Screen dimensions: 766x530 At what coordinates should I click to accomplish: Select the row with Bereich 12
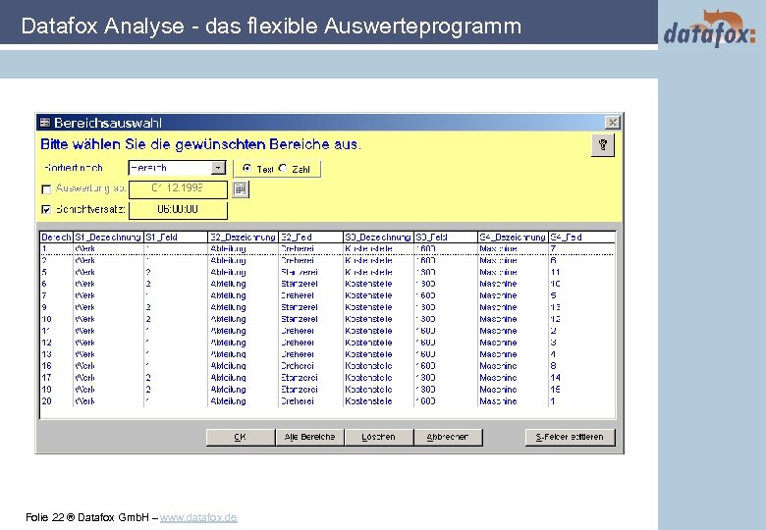[327, 343]
